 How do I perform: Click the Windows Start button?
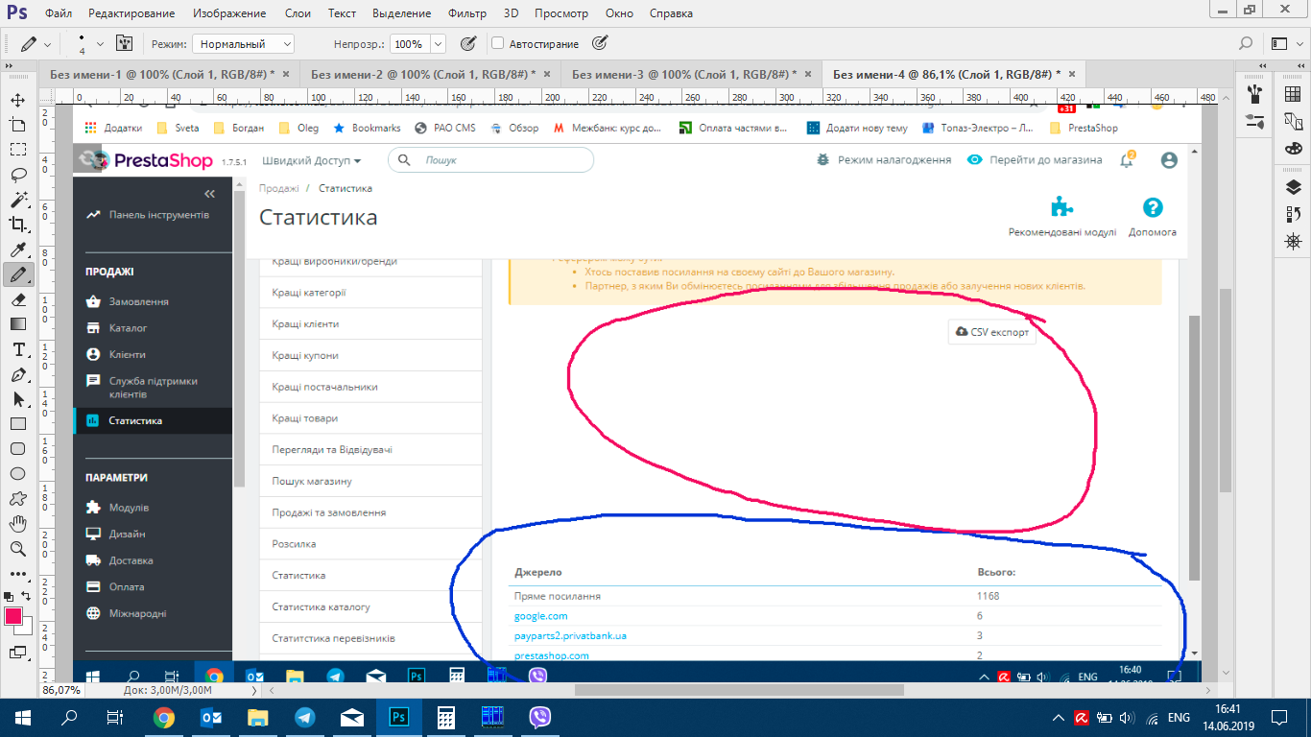(22, 717)
